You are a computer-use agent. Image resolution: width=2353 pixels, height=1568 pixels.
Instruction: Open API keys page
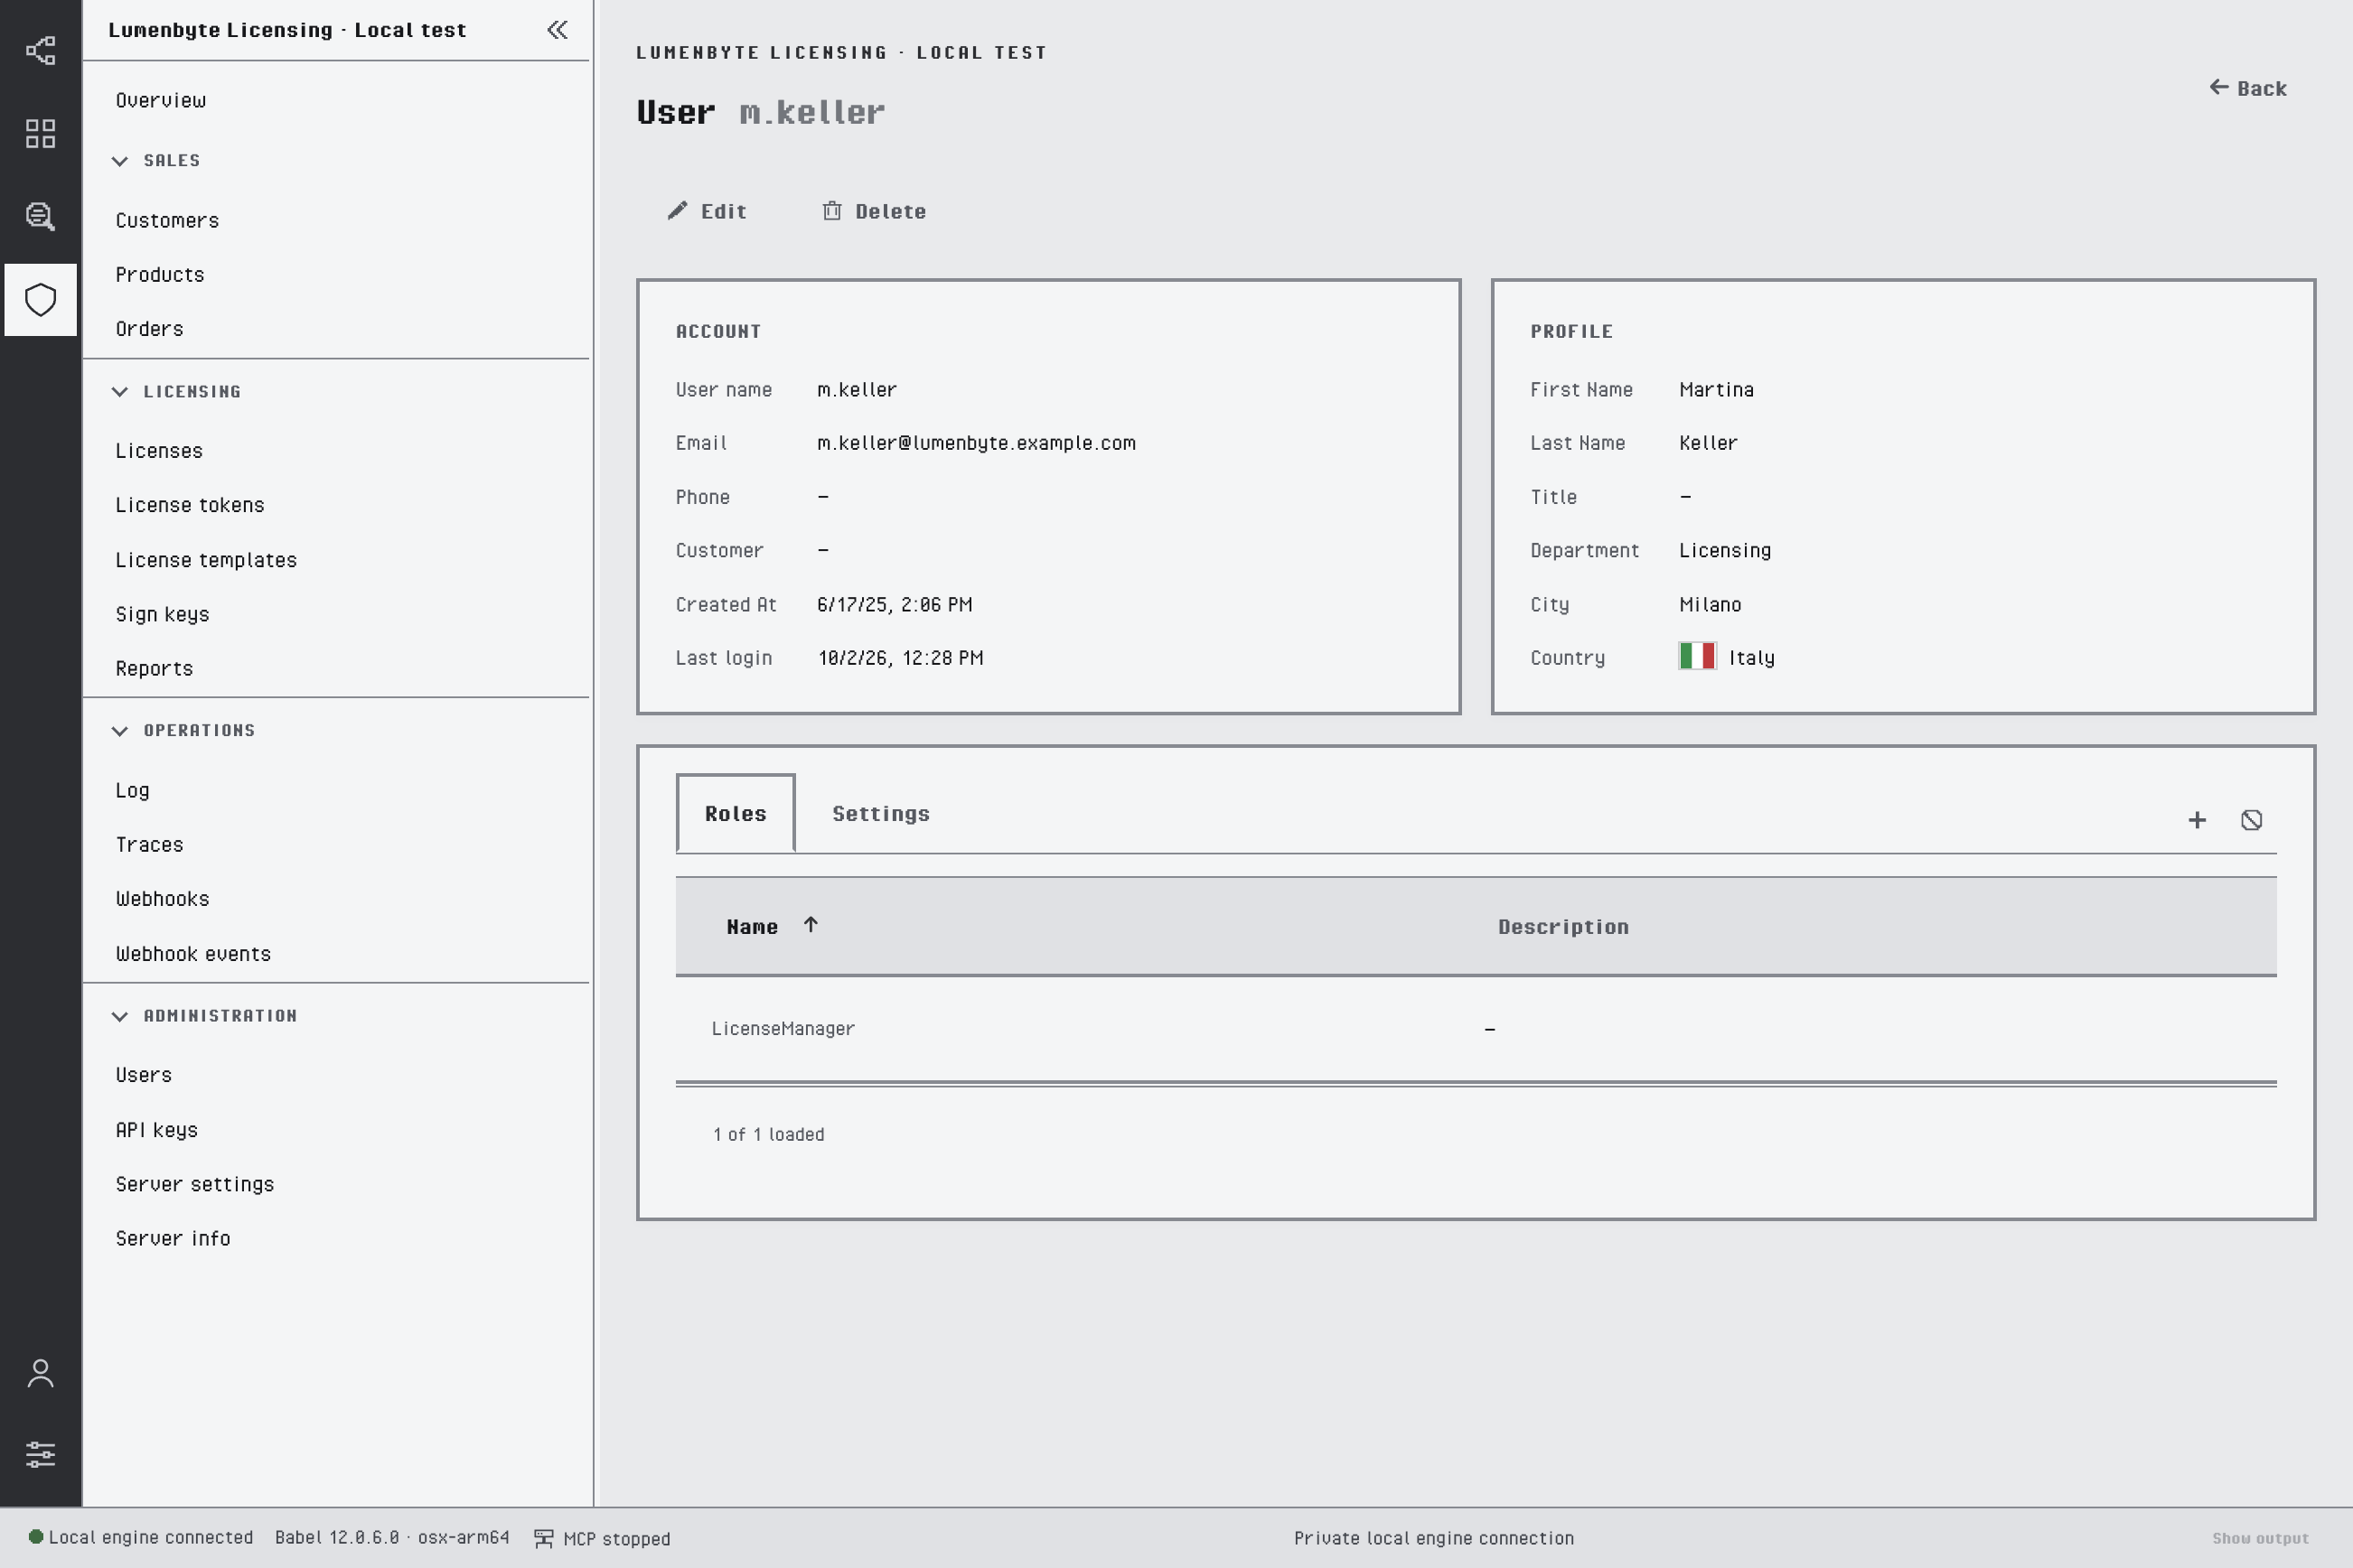156,1129
